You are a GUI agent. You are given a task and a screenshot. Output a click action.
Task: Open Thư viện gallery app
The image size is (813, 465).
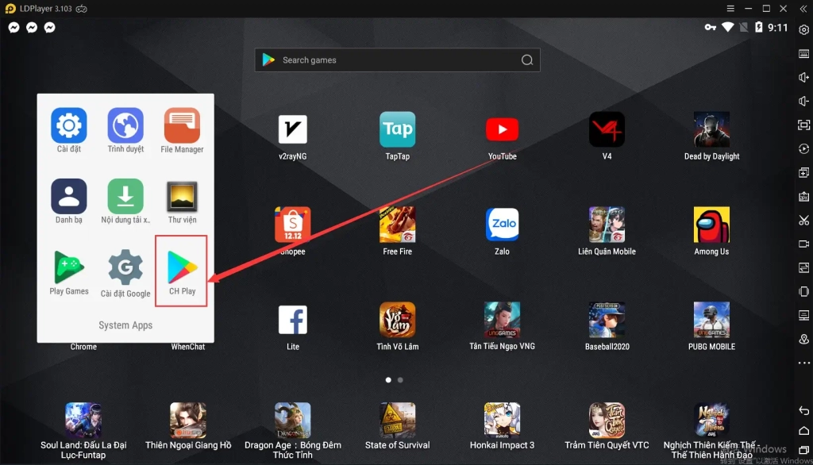pos(182,197)
